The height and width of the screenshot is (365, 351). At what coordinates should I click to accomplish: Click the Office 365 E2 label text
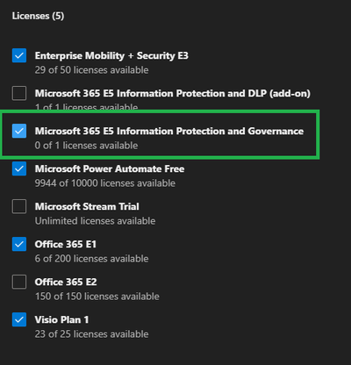pos(66,282)
